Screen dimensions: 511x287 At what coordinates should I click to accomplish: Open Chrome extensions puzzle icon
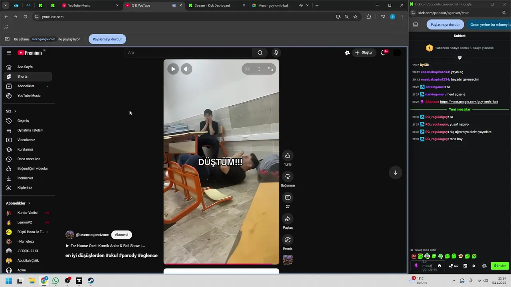[368, 17]
